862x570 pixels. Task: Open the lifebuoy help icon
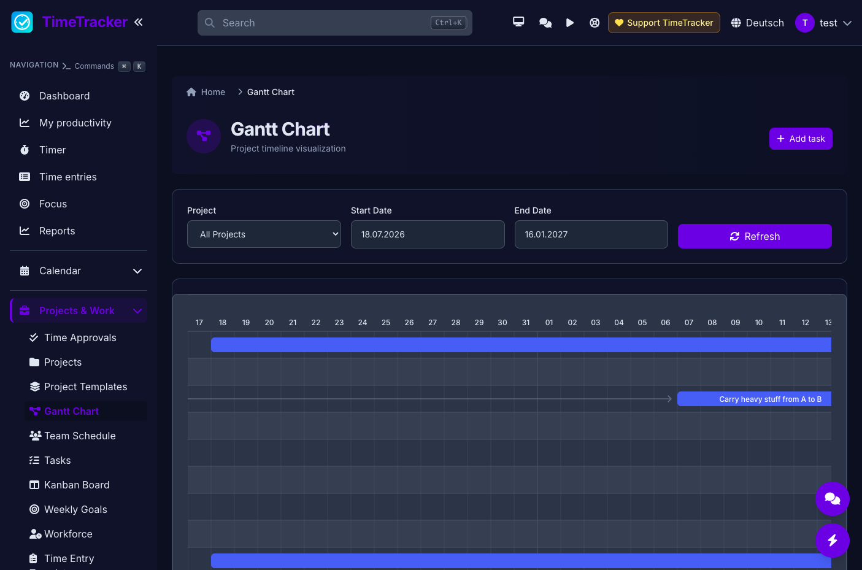pyautogui.click(x=595, y=23)
